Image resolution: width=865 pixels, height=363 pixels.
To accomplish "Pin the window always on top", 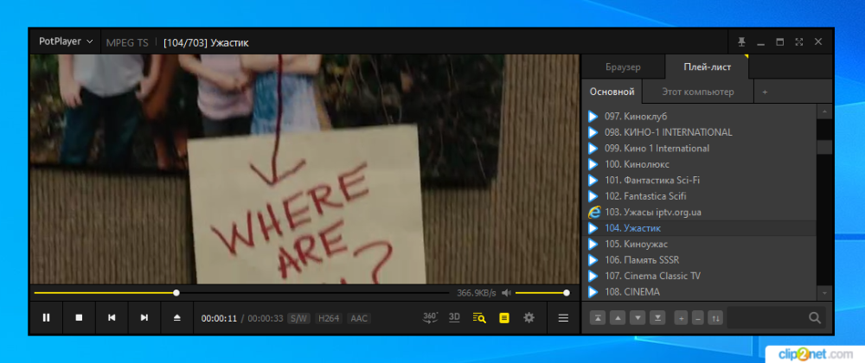I will pos(741,41).
